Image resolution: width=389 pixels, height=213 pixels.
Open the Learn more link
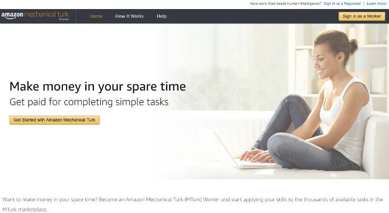point(376,4)
